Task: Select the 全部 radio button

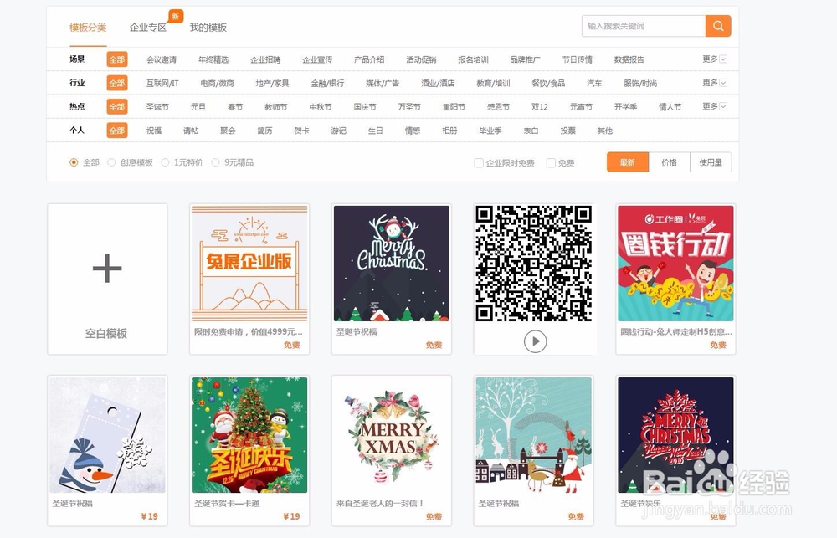Action: pyautogui.click(x=74, y=162)
